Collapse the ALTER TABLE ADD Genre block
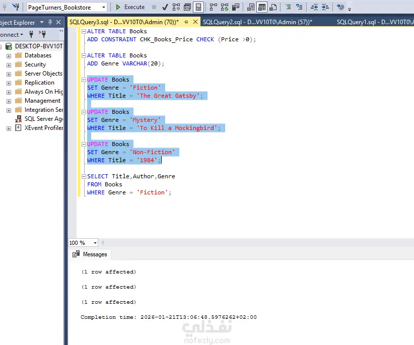Screen dimensions: 414x345 [x=84, y=56]
